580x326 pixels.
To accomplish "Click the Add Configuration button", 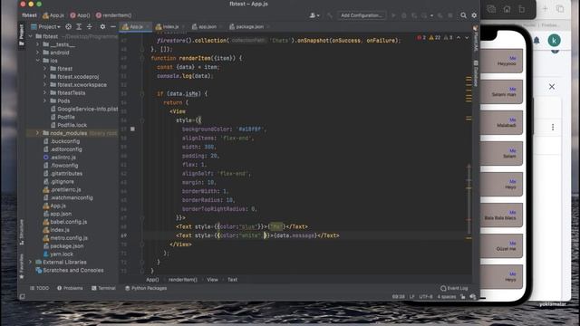I will [x=362, y=15].
